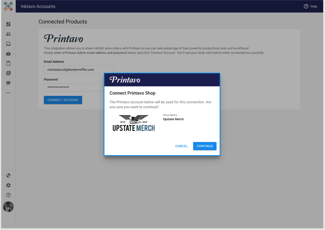Image resolution: width=325 pixels, height=230 pixels.
Task: Click the Connect Account button
Action: click(63, 100)
